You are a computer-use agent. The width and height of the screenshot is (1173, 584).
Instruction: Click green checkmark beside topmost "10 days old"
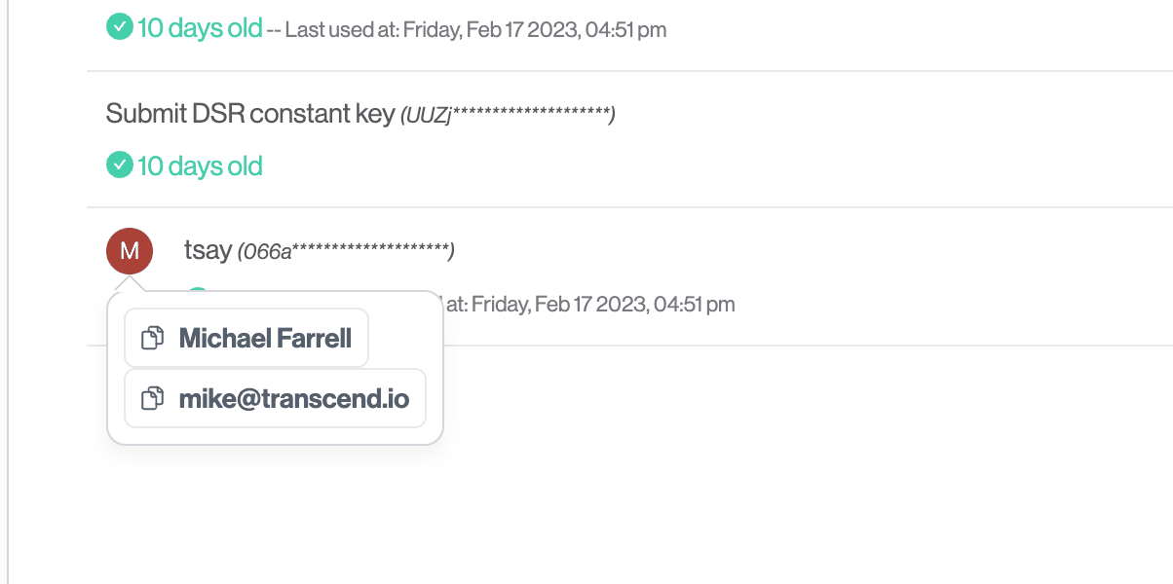click(x=119, y=28)
